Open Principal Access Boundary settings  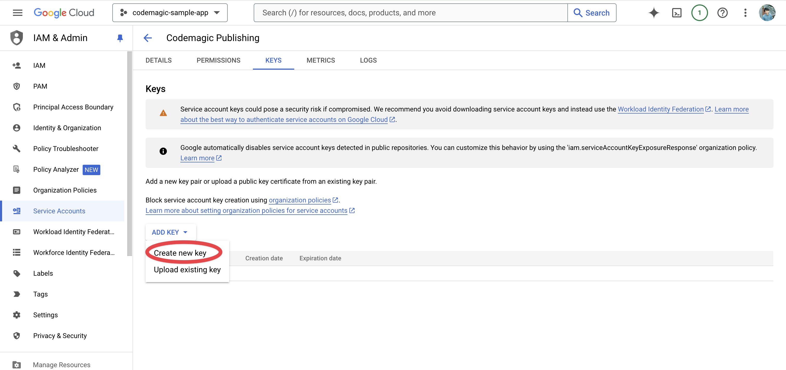73,107
